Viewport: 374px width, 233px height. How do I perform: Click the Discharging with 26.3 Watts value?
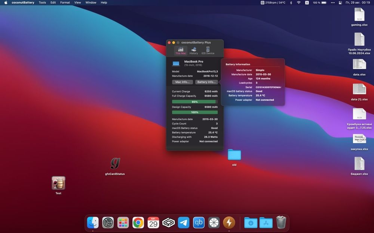click(211, 137)
